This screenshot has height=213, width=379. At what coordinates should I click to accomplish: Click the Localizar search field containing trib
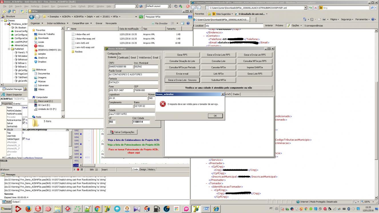coord(234,25)
